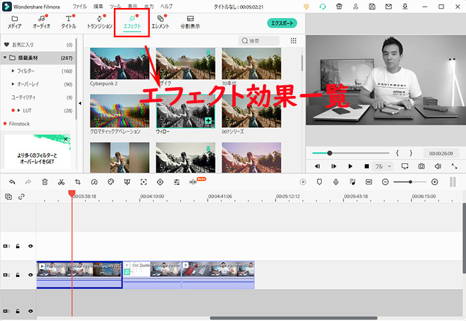Viewport: 466px width, 321px height.
Task: Adjust the preview volume icon
Action: (438, 166)
